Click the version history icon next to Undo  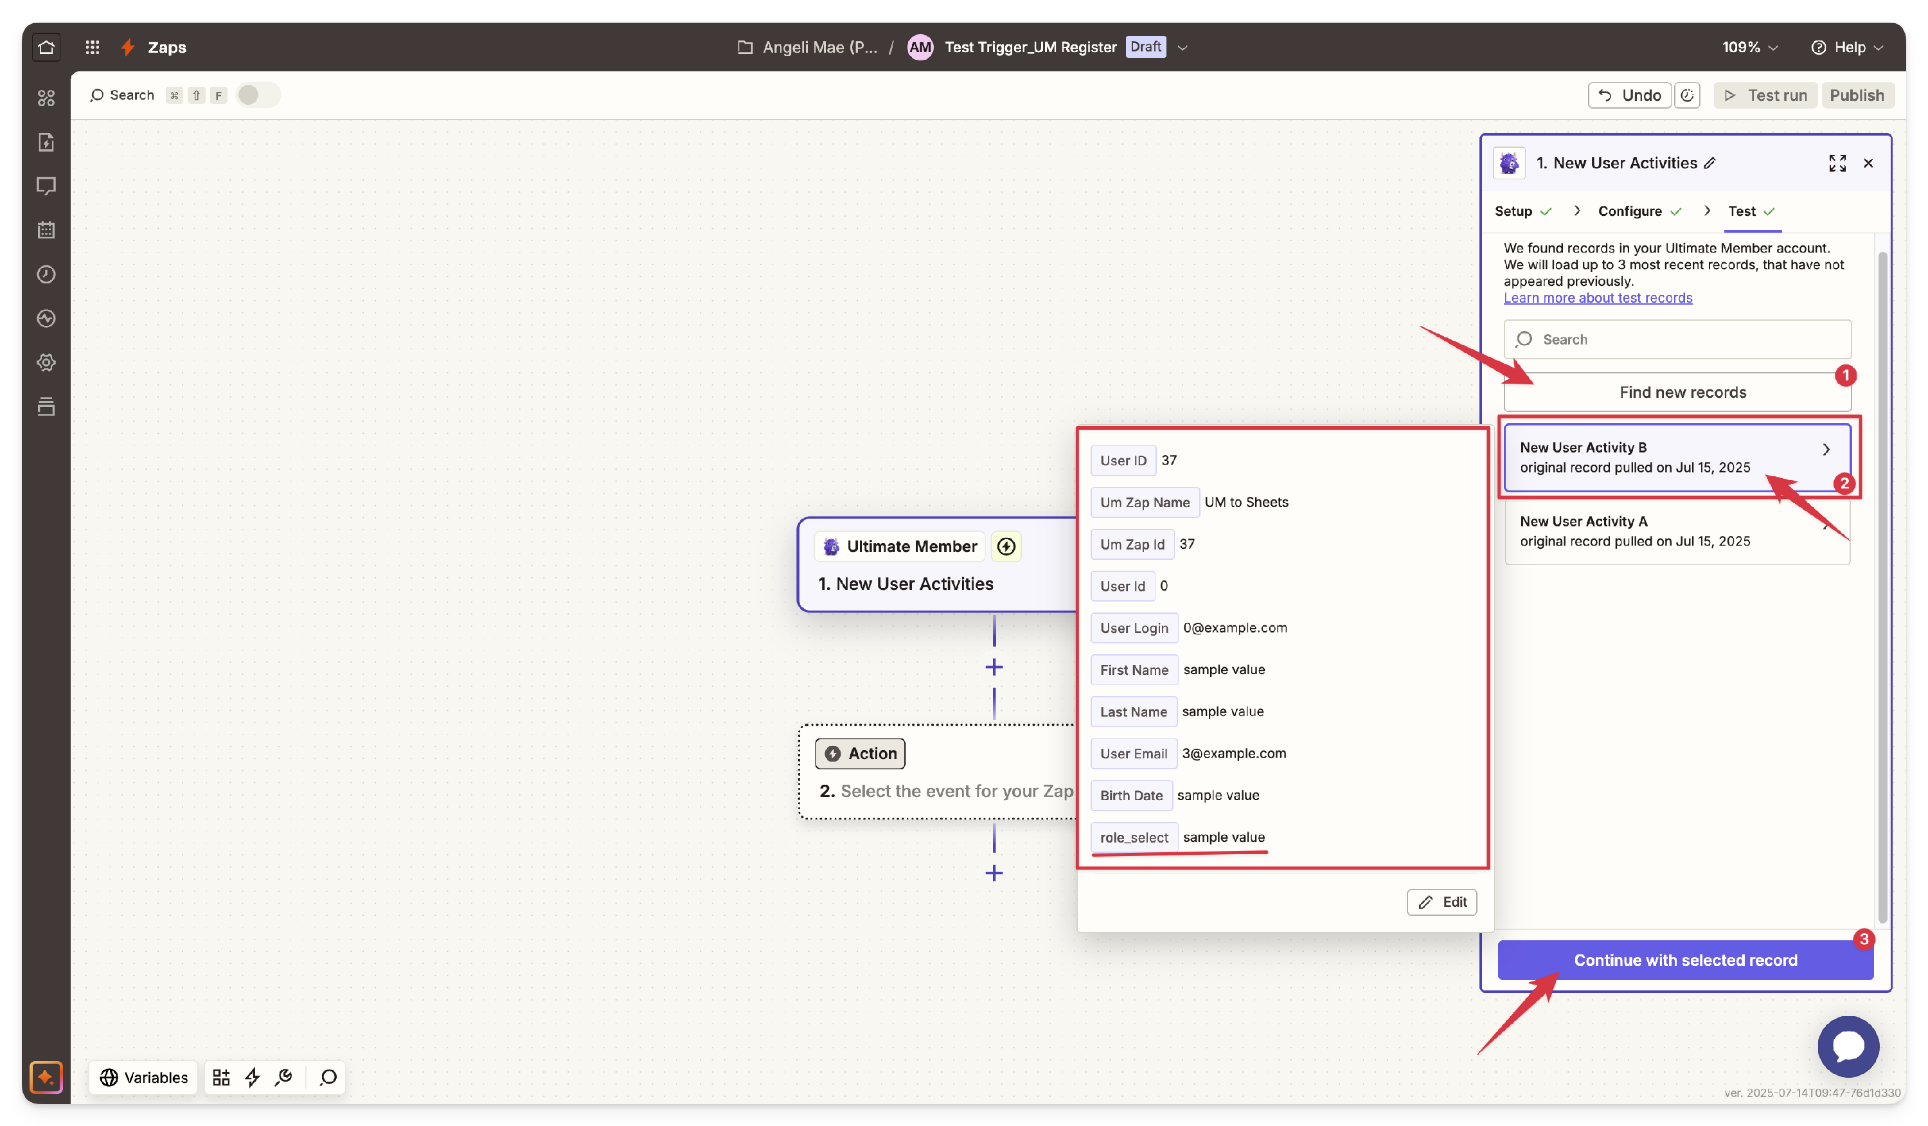(1687, 96)
